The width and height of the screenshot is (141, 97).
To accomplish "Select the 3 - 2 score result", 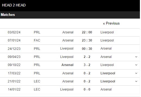I will [x=87, y=65].
